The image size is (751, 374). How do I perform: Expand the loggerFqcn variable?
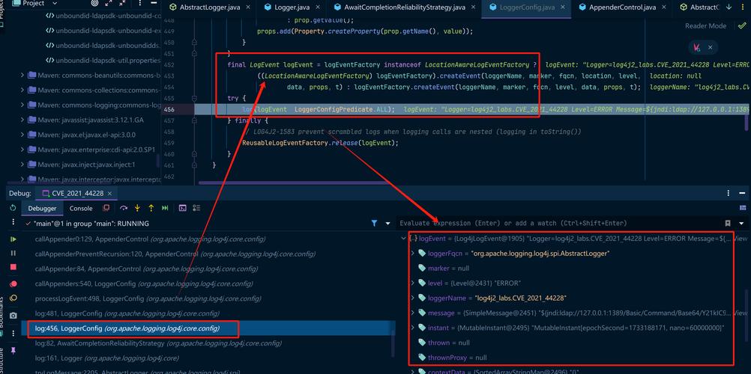click(x=413, y=253)
